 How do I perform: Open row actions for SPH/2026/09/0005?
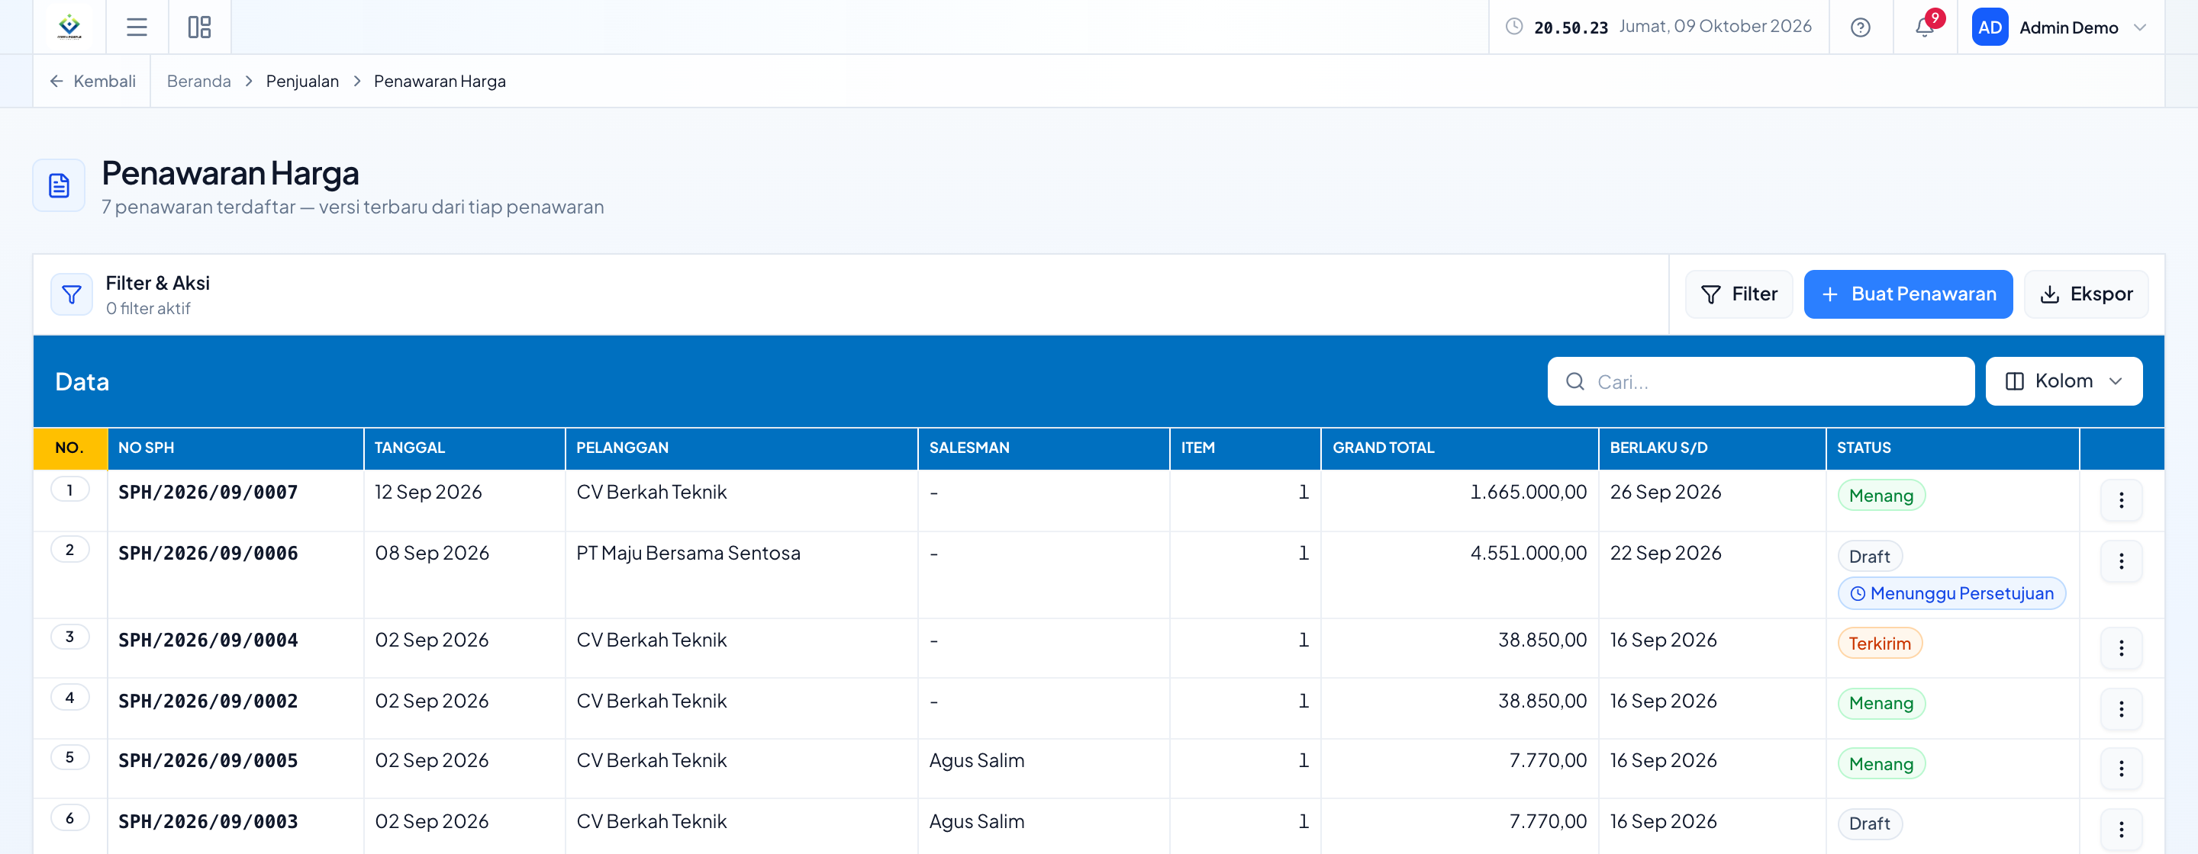point(2120,769)
